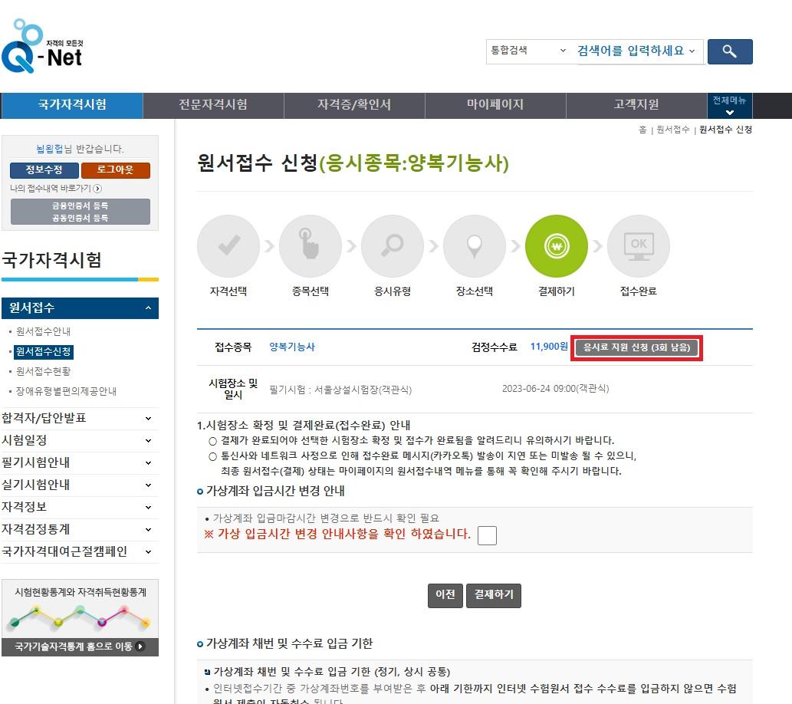
Task: Select the 자격선택 checkmark step icon
Action: tap(228, 246)
